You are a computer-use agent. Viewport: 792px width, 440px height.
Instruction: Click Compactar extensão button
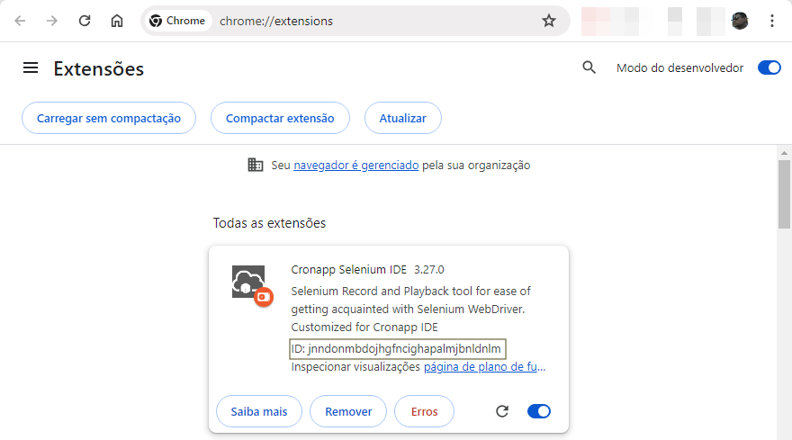(x=280, y=118)
